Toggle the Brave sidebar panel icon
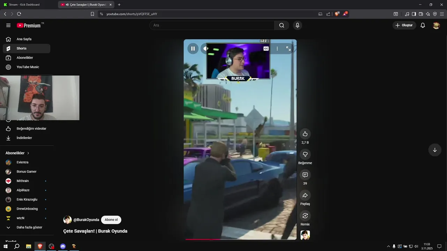 (414, 14)
